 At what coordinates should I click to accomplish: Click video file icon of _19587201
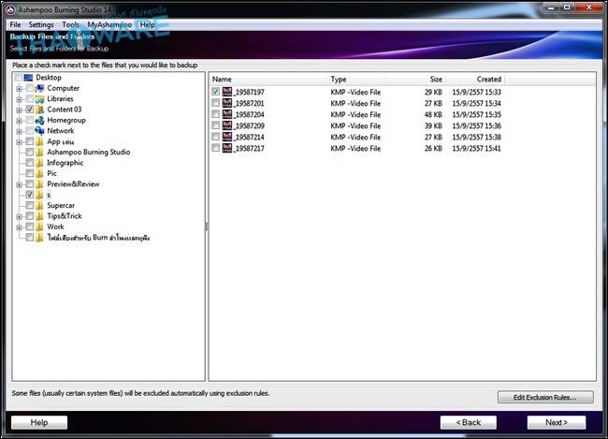227,103
